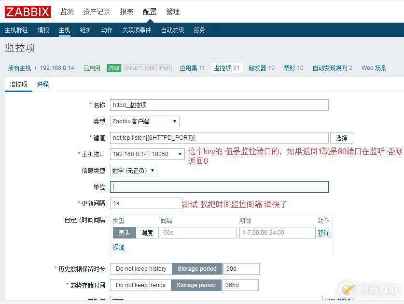Open the 监测 menu in the top bar
The image size is (404, 304).
tap(67, 12)
